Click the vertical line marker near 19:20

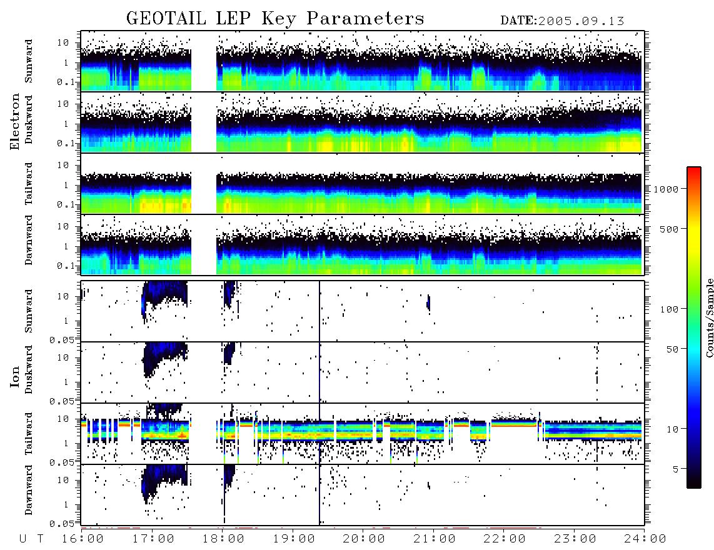coord(319,403)
